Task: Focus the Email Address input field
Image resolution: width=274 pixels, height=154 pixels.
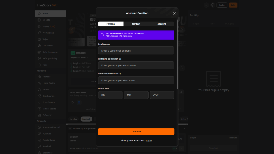Action: pos(136,50)
